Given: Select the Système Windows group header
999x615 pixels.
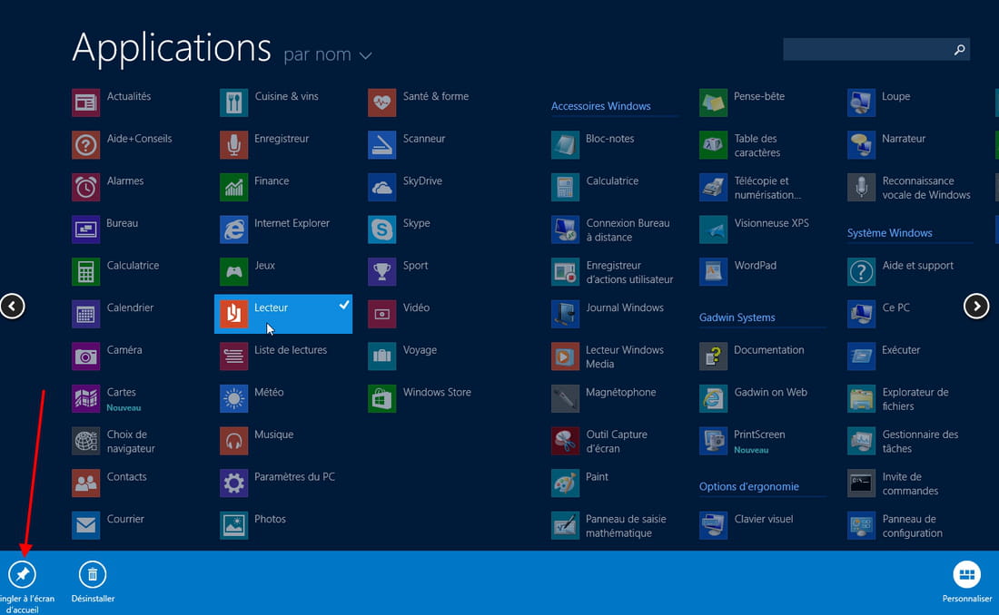Looking at the screenshot, I should (x=889, y=233).
